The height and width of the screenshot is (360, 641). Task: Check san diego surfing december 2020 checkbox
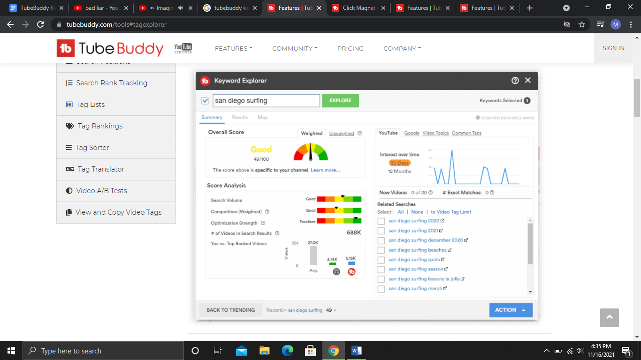click(381, 240)
